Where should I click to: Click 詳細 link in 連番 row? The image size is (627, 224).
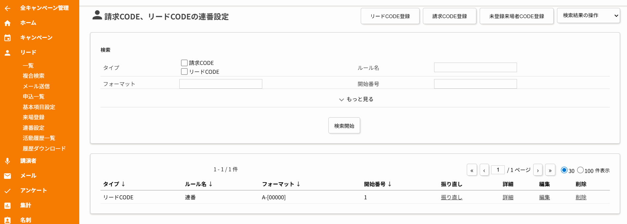click(508, 197)
